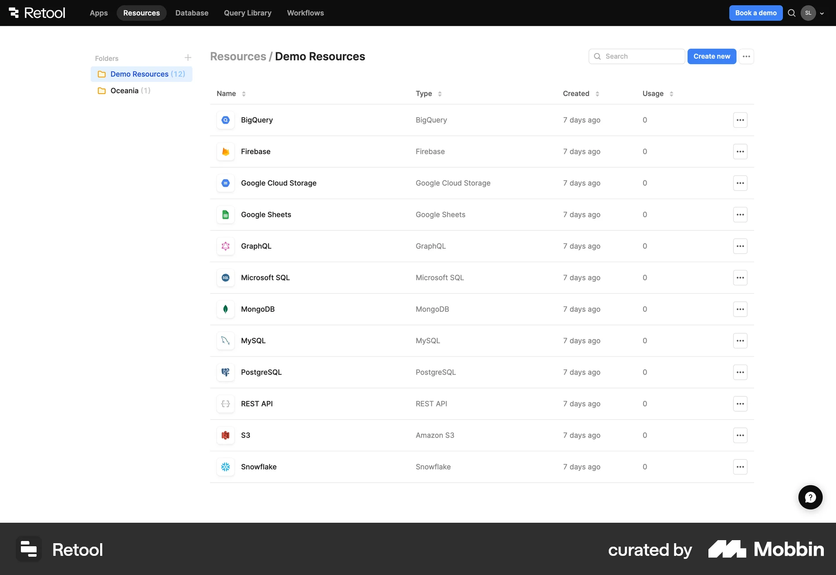Click the Retool logo

point(37,13)
